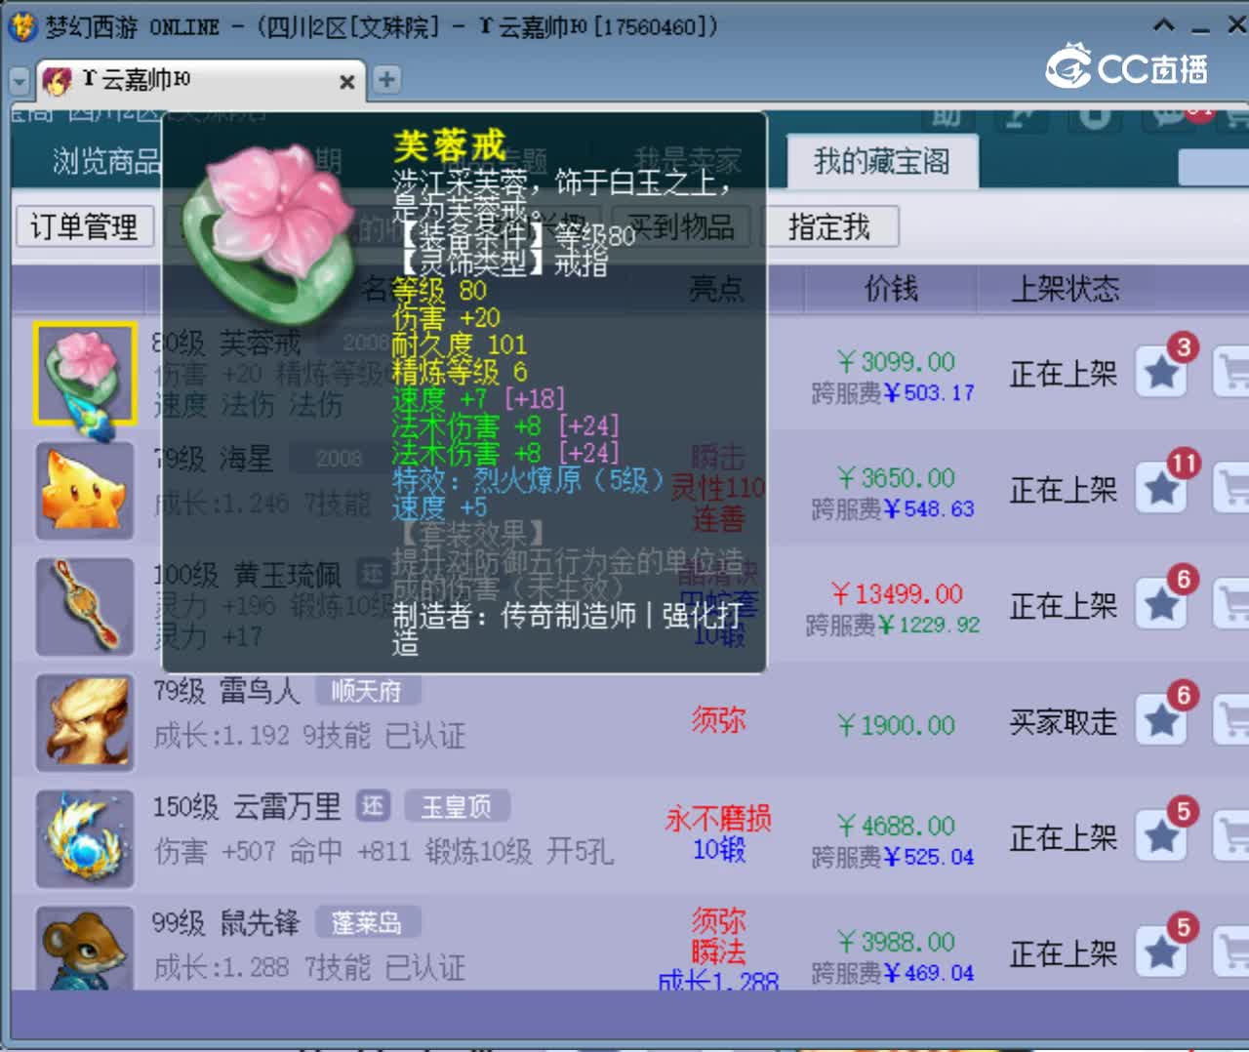Add the ￥1900.00 item to the cart
Image resolution: width=1249 pixels, height=1052 pixels.
[x=1231, y=720]
